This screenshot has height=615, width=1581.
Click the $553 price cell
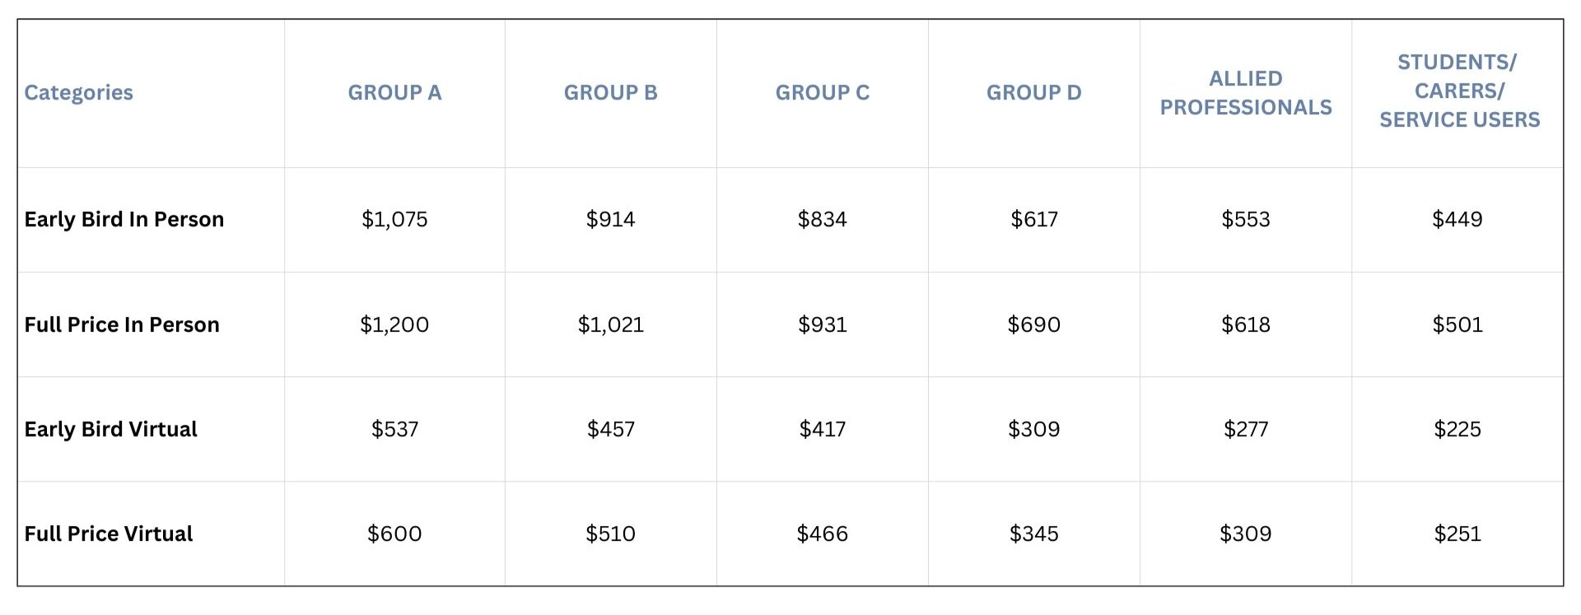tap(1245, 220)
